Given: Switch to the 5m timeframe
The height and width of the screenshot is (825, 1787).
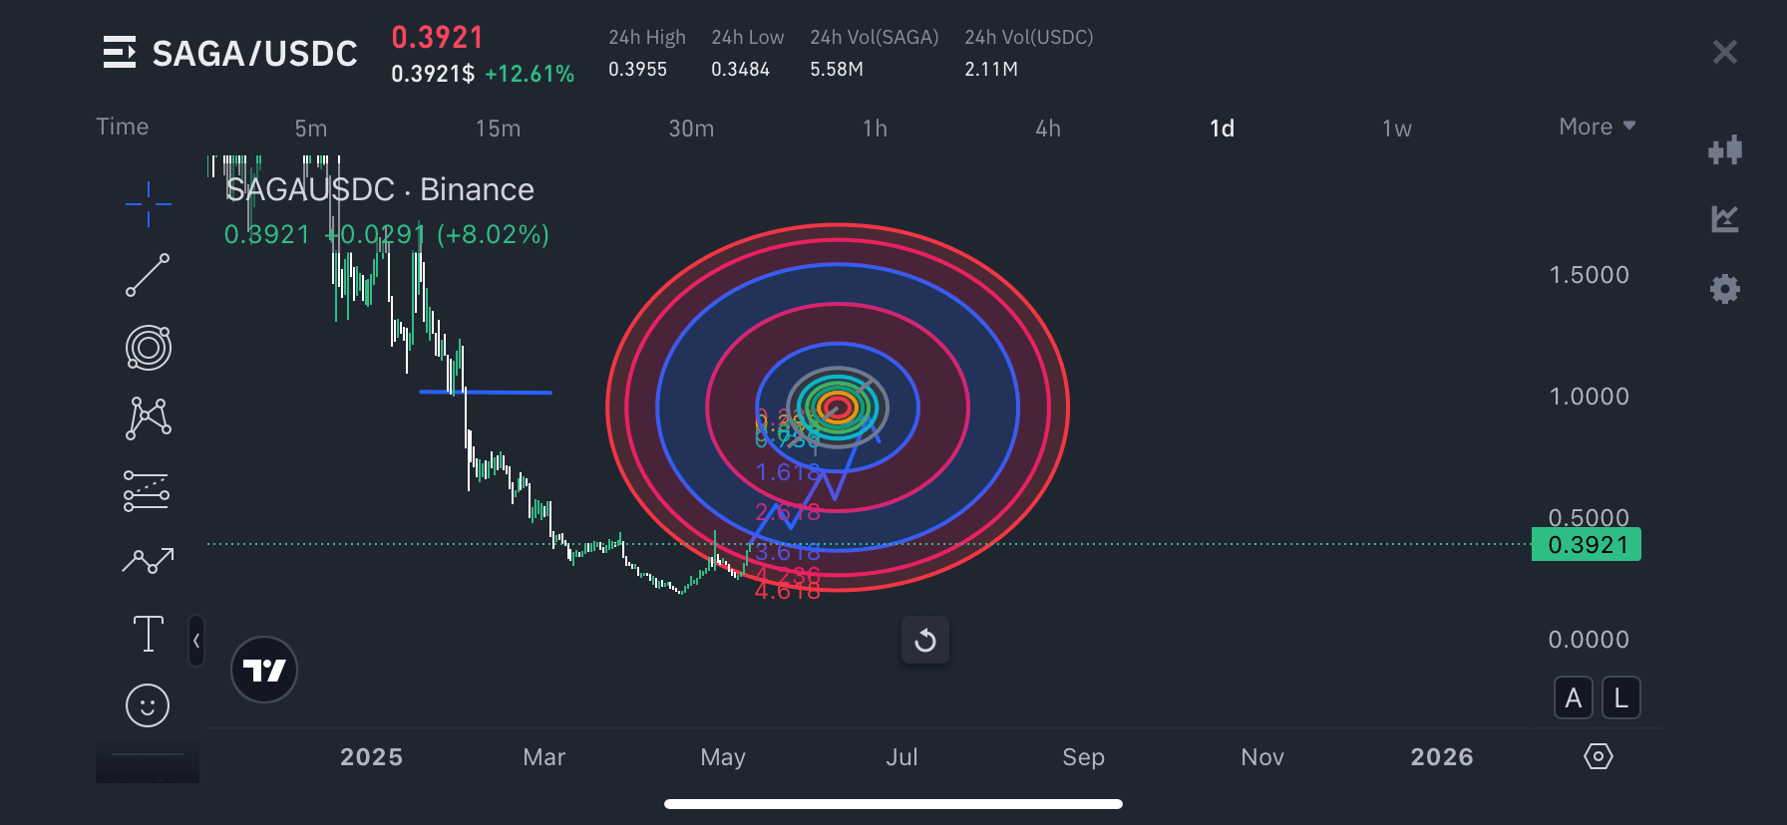Looking at the screenshot, I should click(x=310, y=129).
